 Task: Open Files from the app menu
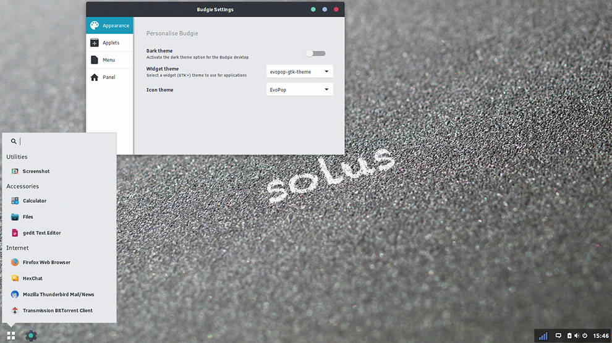point(59,216)
